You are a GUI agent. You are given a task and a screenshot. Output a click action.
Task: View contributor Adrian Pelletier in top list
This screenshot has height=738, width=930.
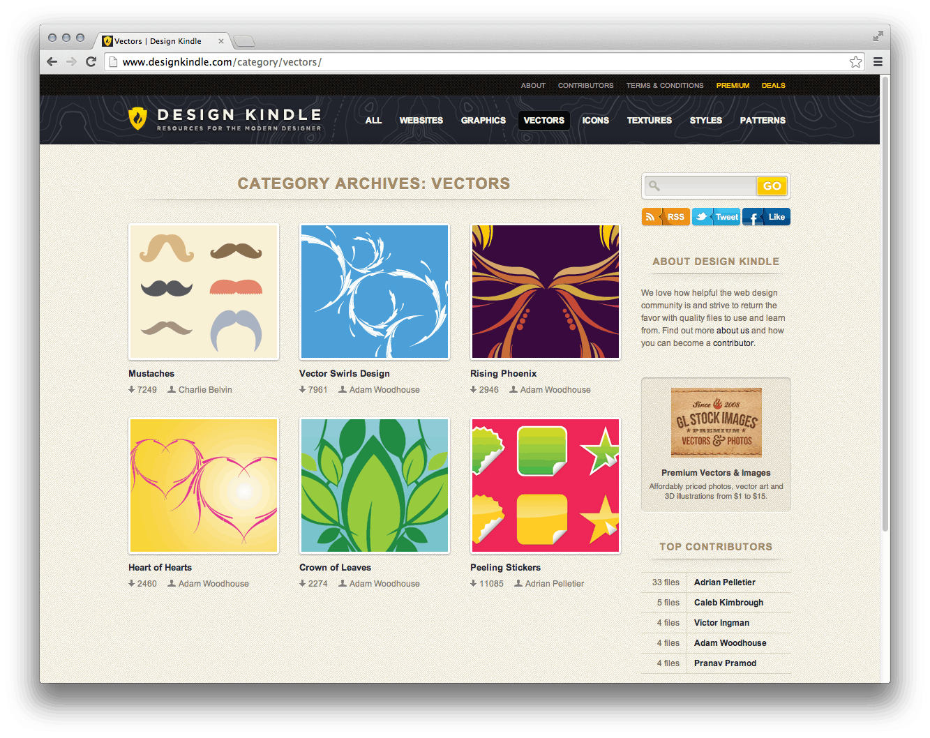point(724,582)
